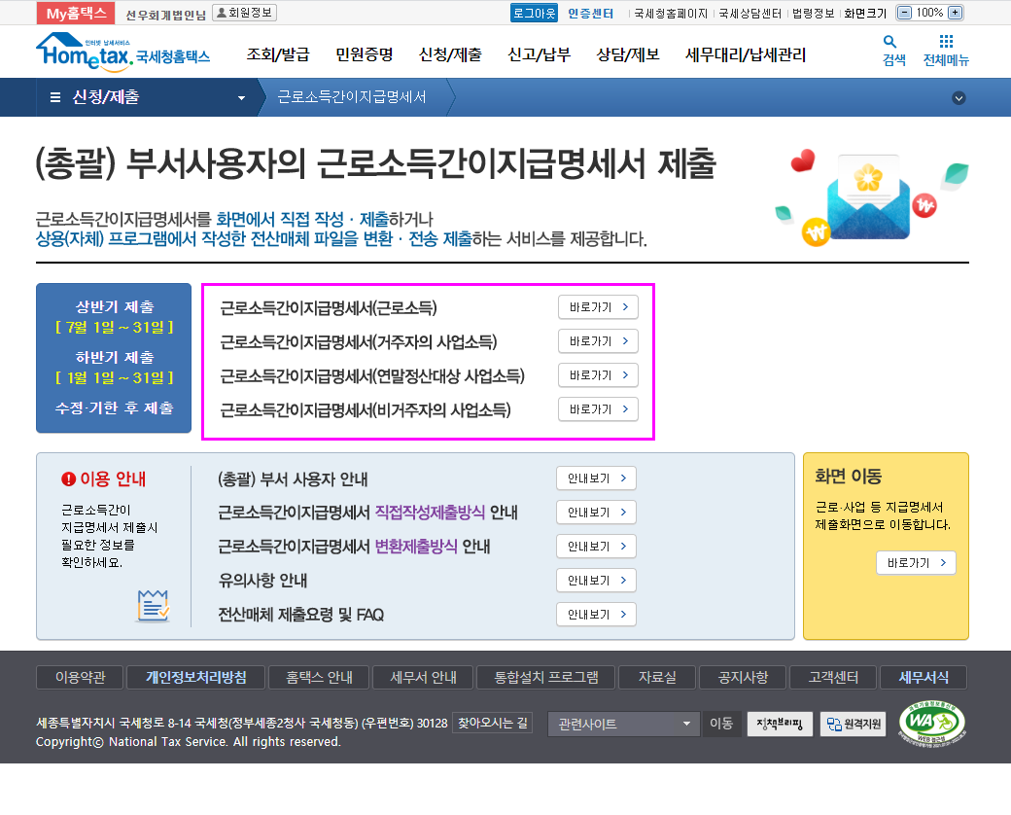Decrease screen size with minus icon
Viewport: 1011px width, 815px height.
pos(904,13)
